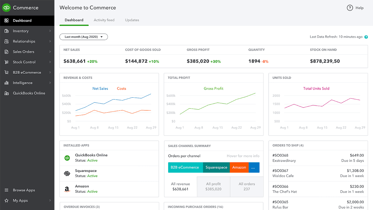Click the Relationships people icon
Viewport: 373px width, 210px height.
point(7,41)
